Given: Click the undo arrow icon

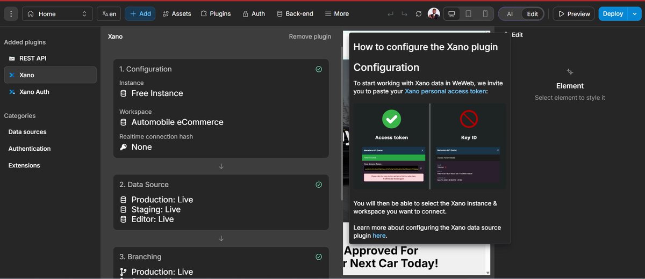Looking at the screenshot, I should [x=390, y=14].
